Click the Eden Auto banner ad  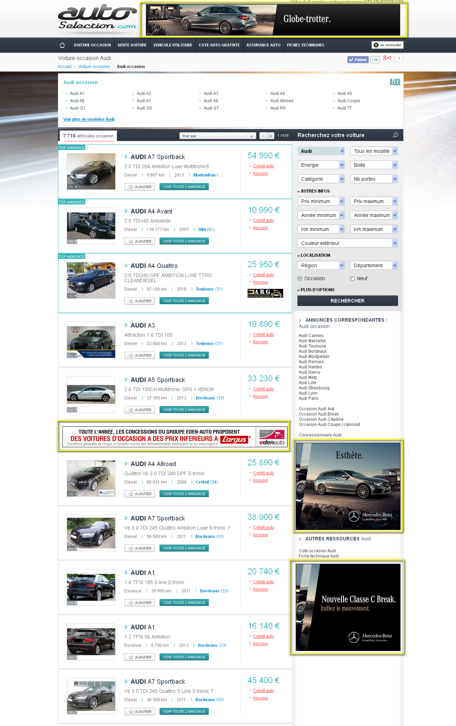[175, 436]
